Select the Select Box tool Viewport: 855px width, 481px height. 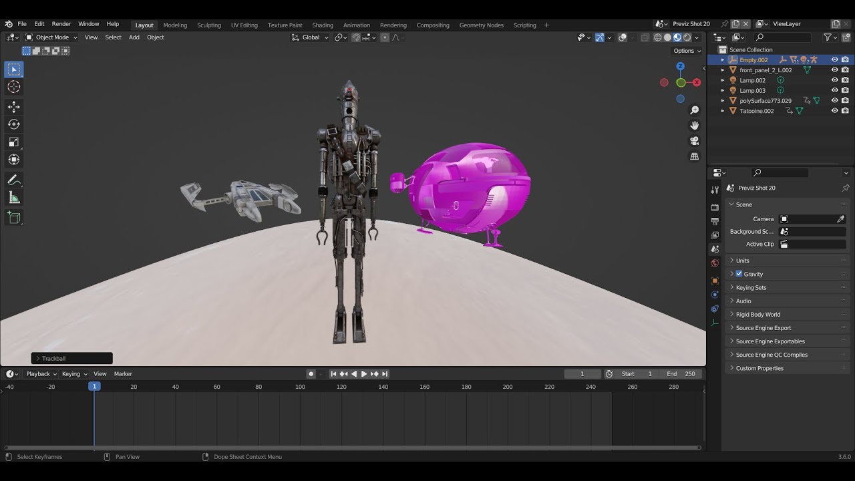coord(14,69)
